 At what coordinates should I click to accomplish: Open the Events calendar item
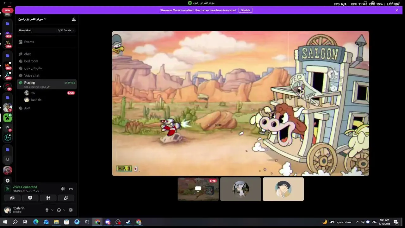tap(47, 42)
